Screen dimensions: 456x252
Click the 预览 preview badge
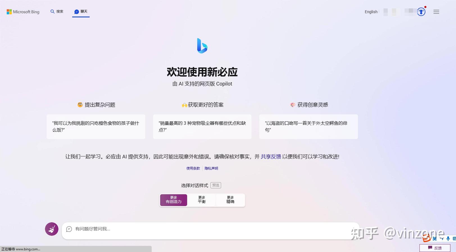216,185
